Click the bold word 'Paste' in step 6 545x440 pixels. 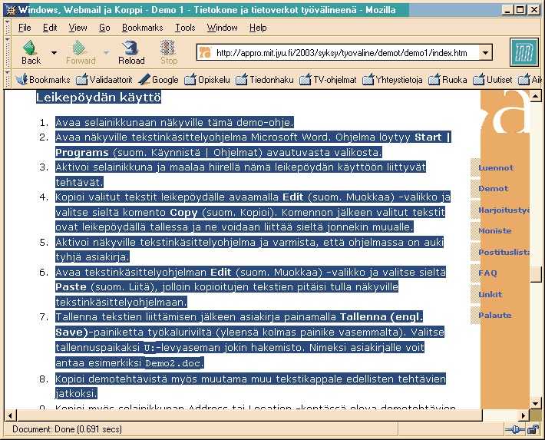(x=71, y=287)
